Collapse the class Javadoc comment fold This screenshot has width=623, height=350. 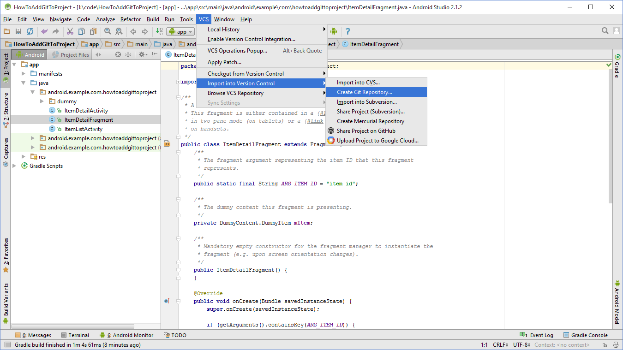179,97
